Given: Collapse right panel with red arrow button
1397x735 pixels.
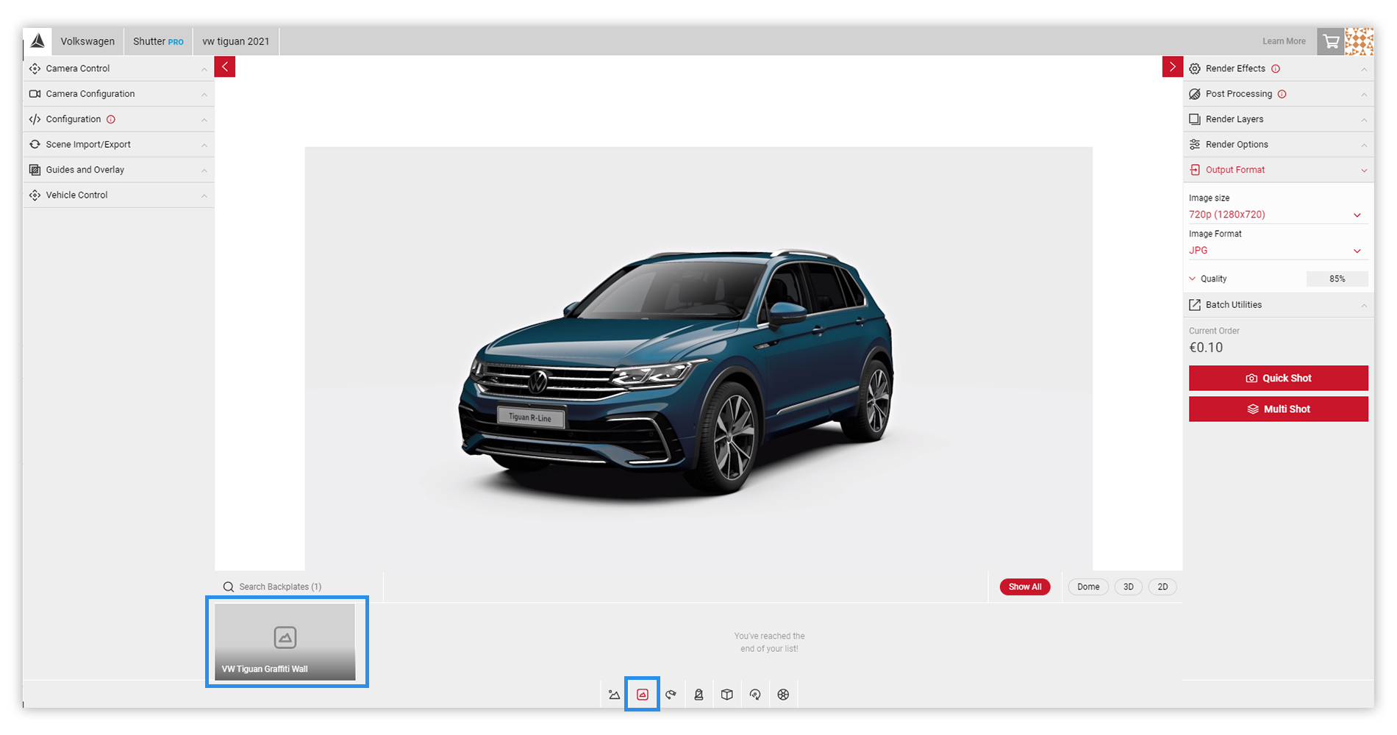Looking at the screenshot, I should pyautogui.click(x=1172, y=67).
